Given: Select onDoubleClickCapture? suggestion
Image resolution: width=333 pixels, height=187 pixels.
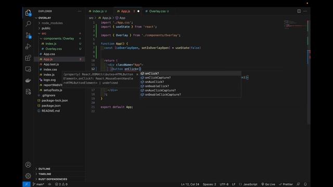Looking at the screenshot, I should [x=190, y=95].
